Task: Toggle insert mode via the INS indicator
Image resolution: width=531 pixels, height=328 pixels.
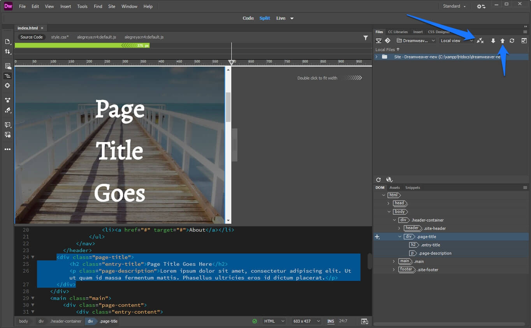Action: coord(331,321)
